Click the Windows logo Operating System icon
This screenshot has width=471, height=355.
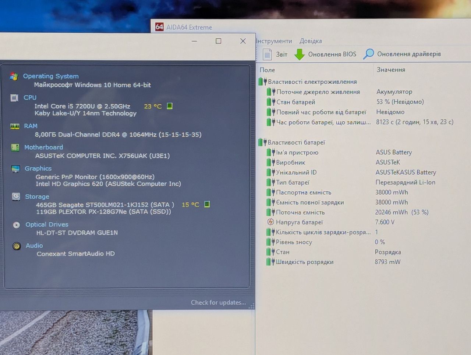click(14, 76)
